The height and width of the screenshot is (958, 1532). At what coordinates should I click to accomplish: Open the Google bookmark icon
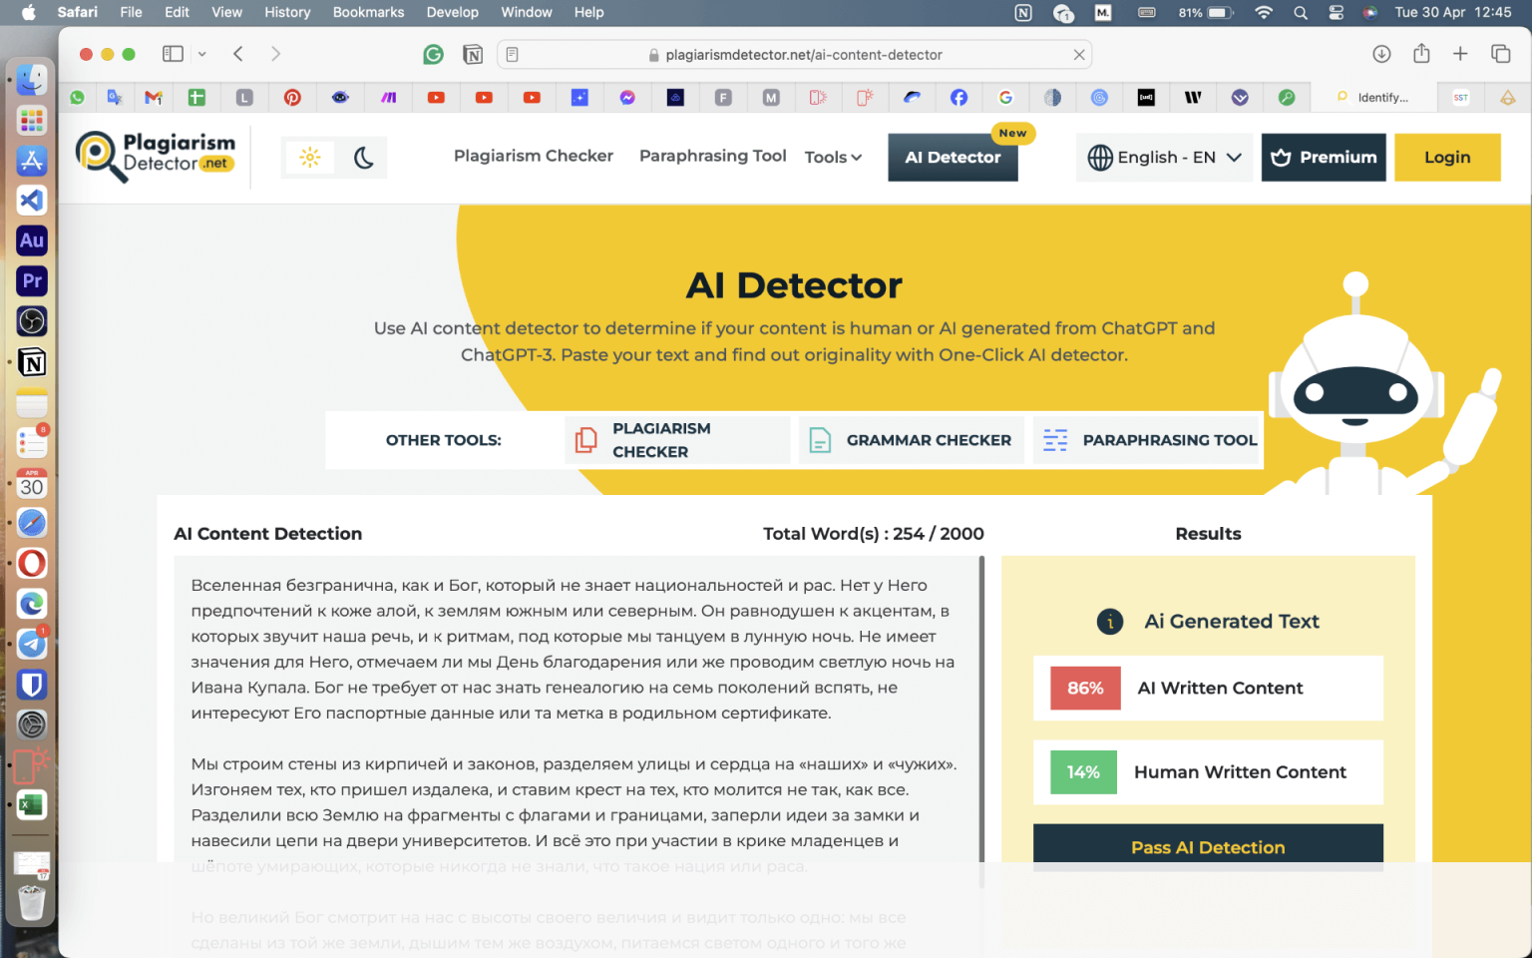pyautogui.click(x=1005, y=97)
